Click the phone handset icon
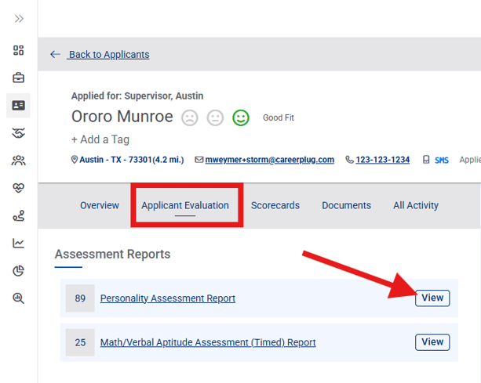The width and height of the screenshot is (481, 383). tap(349, 160)
